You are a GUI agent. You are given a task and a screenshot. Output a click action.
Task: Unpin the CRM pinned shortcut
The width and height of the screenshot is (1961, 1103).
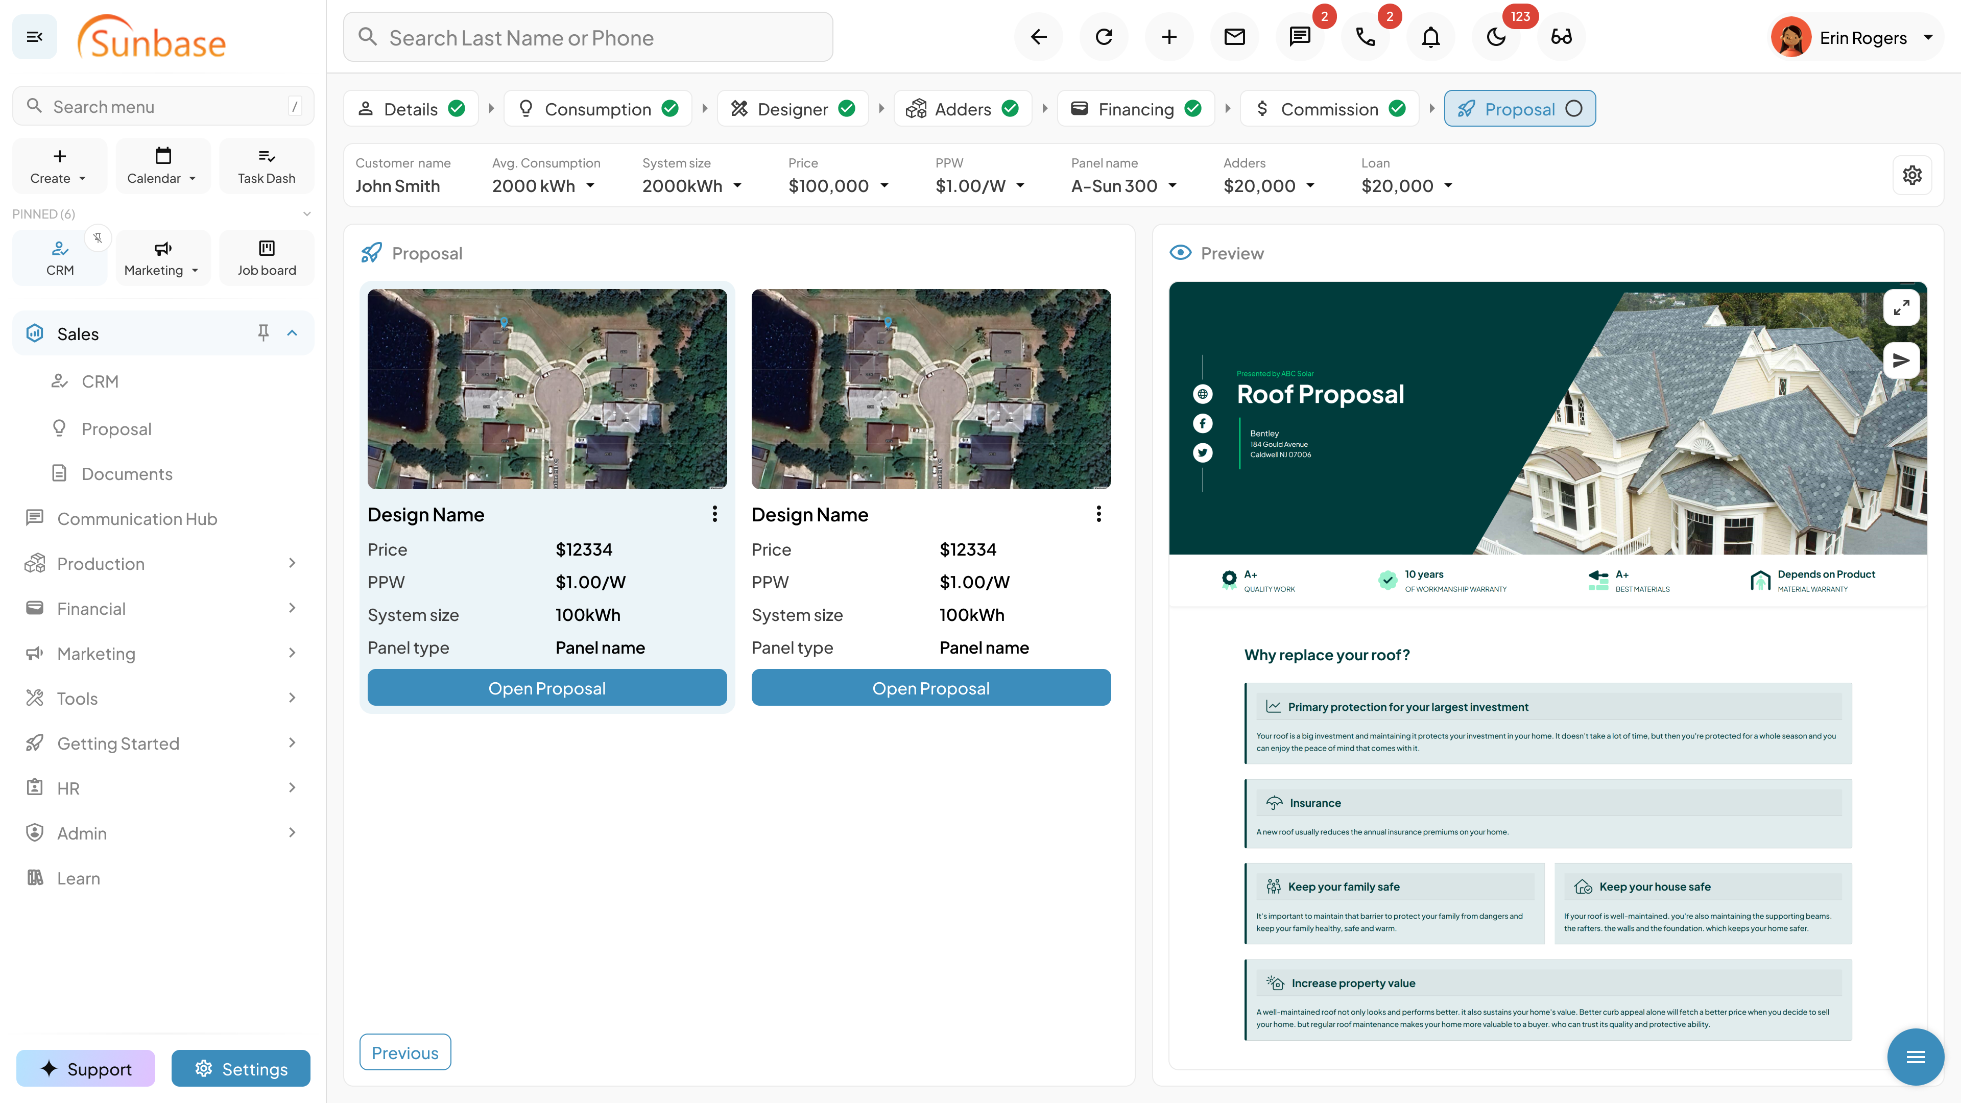point(98,238)
